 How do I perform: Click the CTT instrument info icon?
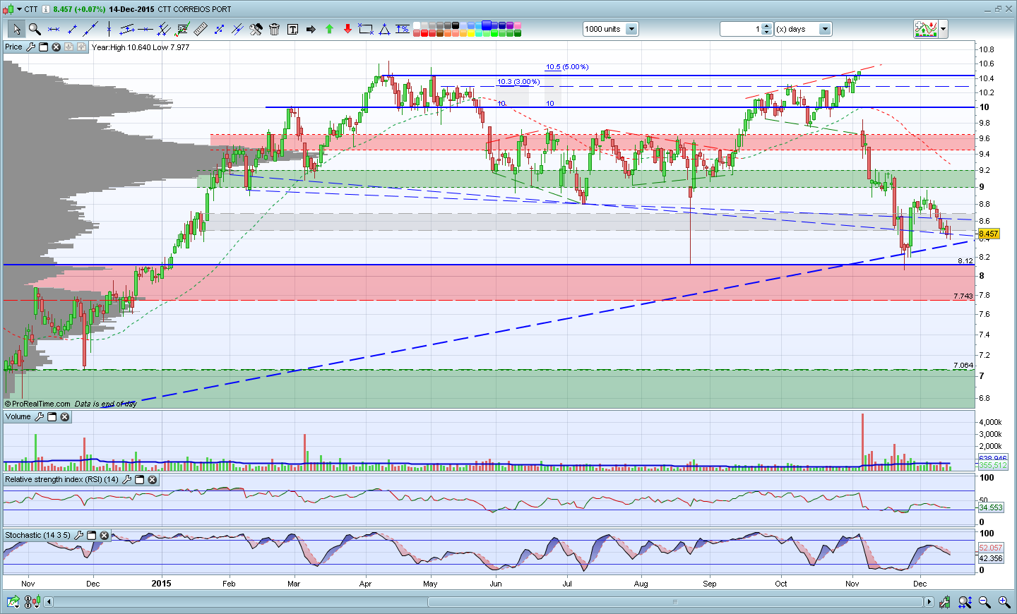(x=46, y=9)
